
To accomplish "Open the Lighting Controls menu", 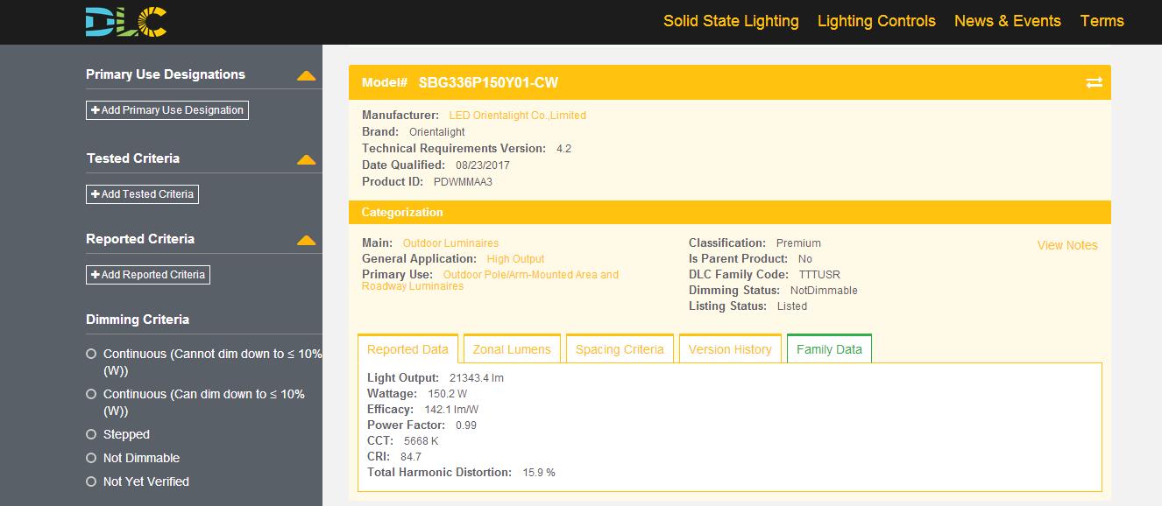I will click(x=876, y=21).
